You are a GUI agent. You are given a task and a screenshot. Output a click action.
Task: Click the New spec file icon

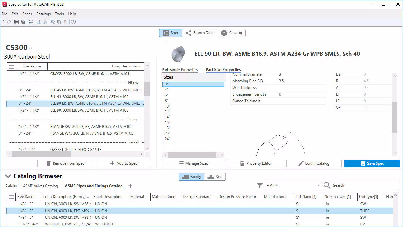tap(3, 22)
